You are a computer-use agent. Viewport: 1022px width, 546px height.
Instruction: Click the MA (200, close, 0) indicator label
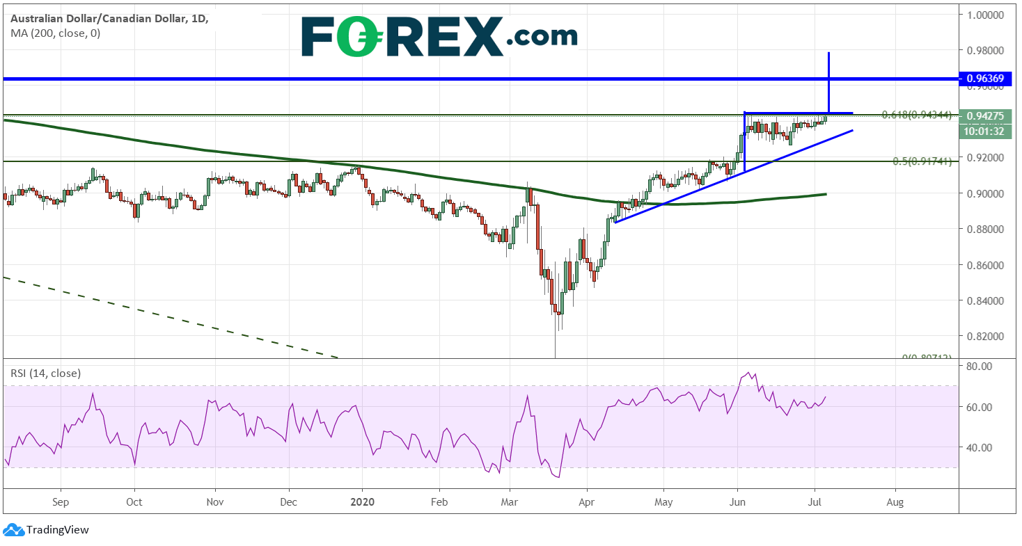[x=55, y=33]
